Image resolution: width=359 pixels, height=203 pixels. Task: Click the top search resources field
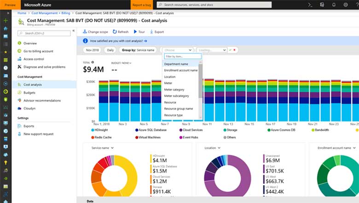click(x=214, y=5)
